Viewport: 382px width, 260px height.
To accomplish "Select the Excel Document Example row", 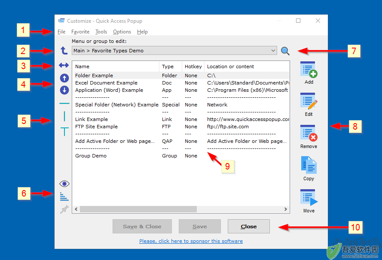I will point(181,83).
